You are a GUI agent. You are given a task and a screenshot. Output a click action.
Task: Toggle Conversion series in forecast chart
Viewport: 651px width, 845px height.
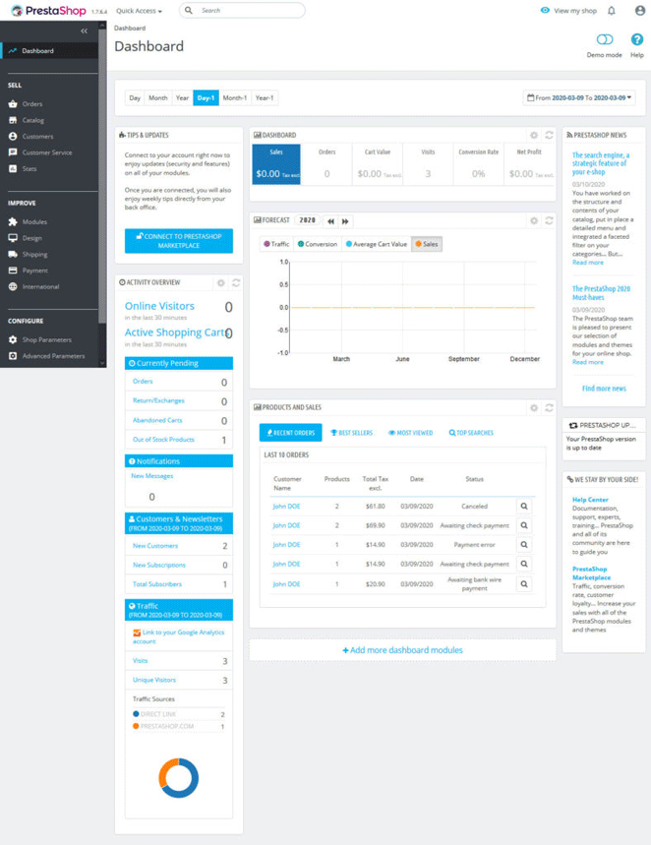pos(318,244)
